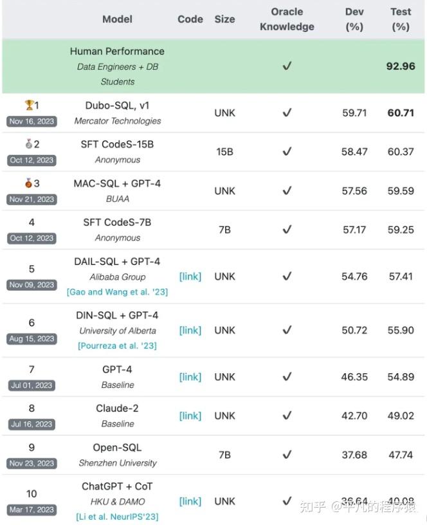Open the DAIL-SQL + GPT-4 code link
The width and height of the screenshot is (427, 525).
click(x=190, y=277)
